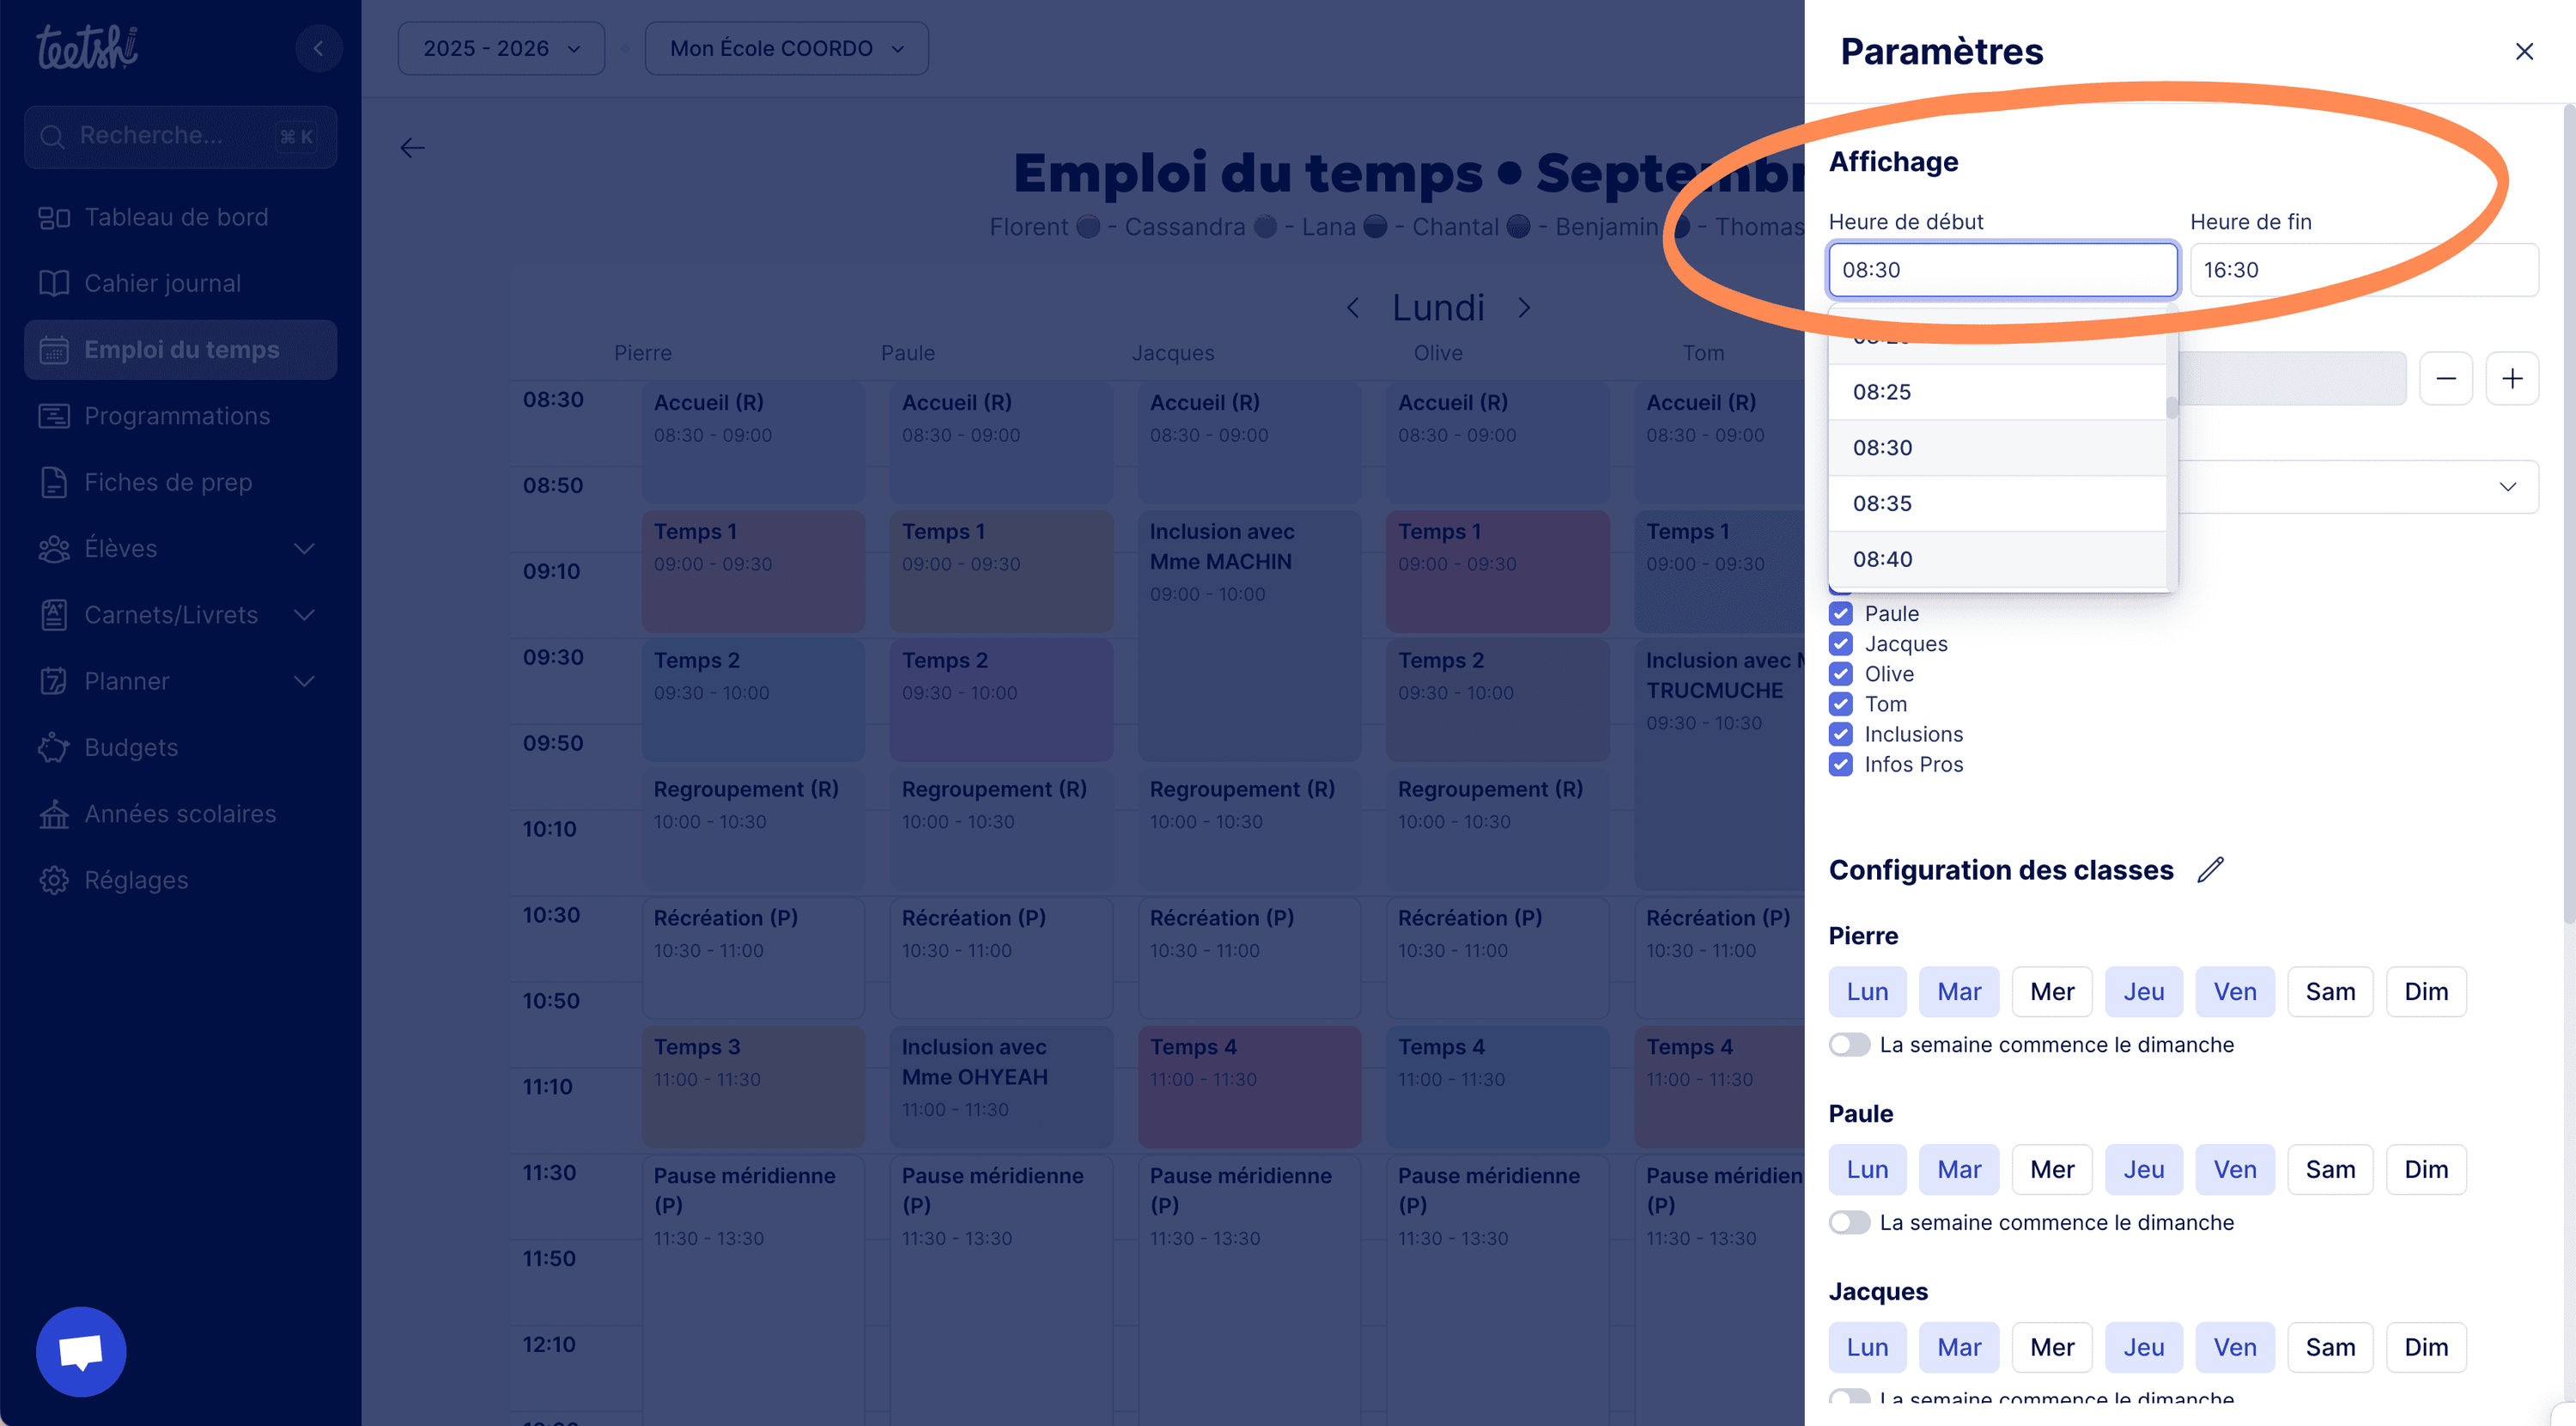Toggle Mar for Jacques
Image resolution: width=2576 pixels, height=1426 pixels.
[x=1958, y=1348]
